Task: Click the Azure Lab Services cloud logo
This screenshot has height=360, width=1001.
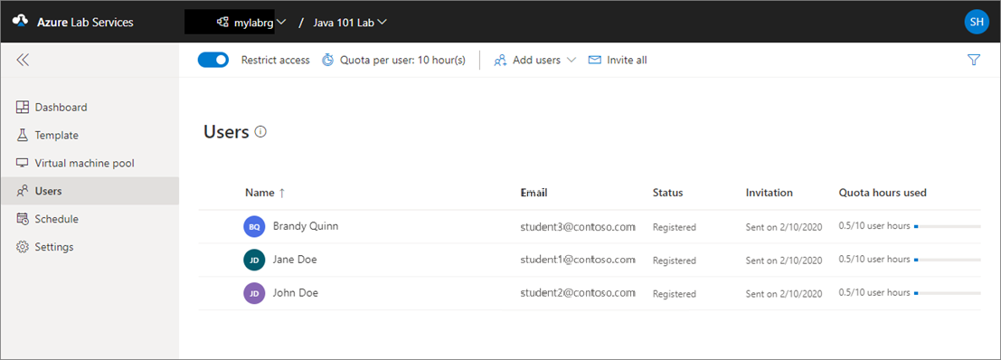Action: 21,22
